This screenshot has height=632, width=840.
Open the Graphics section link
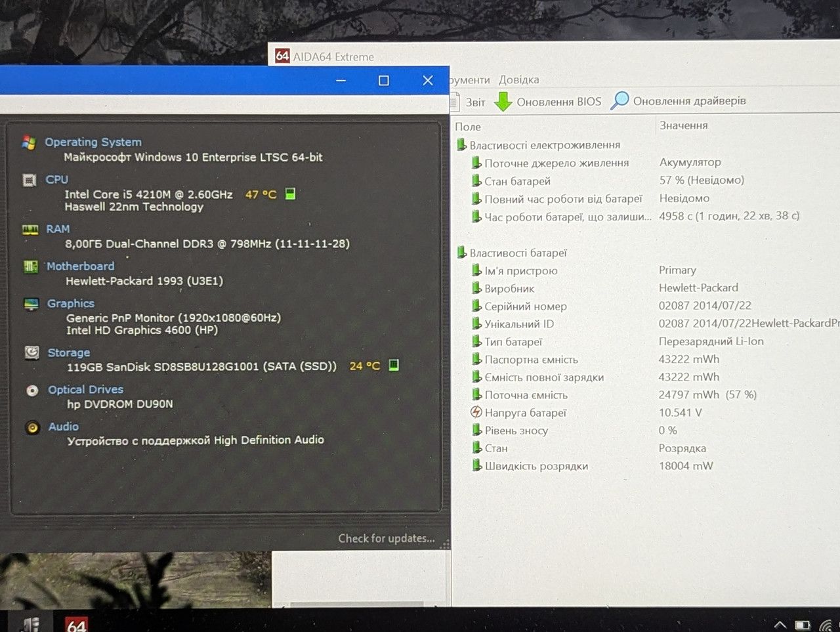coord(71,303)
